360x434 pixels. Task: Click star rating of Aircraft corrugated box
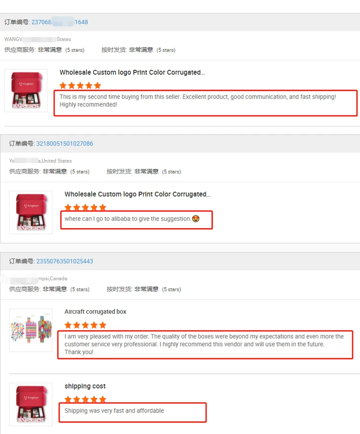point(85,325)
